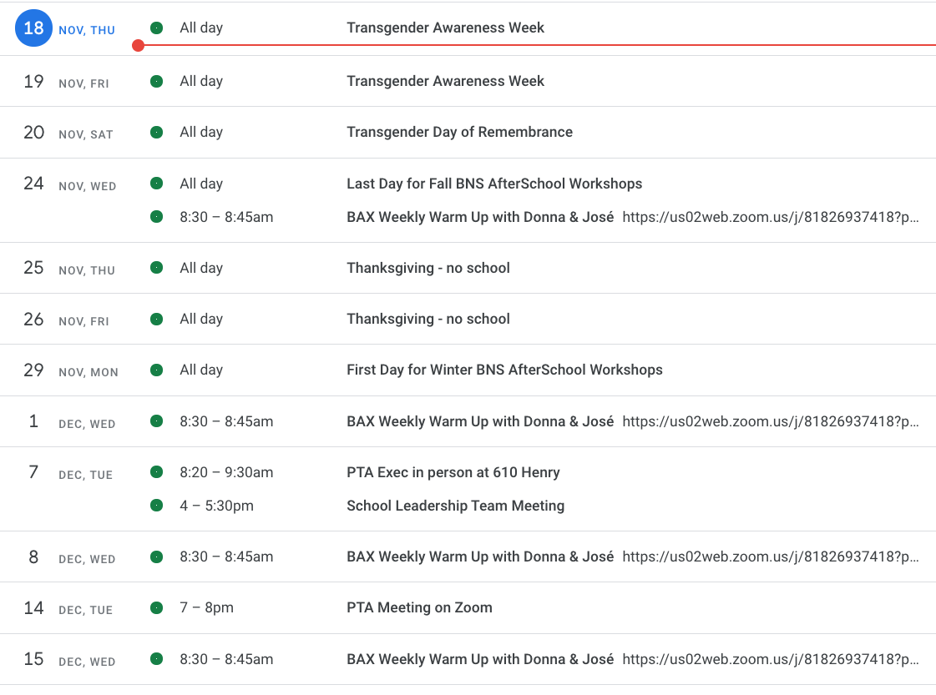
Task: Open Last Day for Fall BNS AfterSchool Workshops
Action: [x=494, y=184]
